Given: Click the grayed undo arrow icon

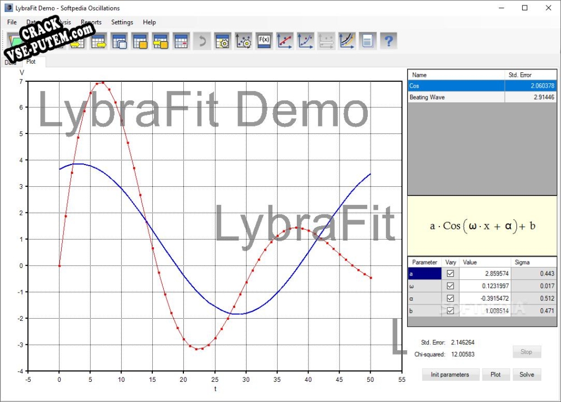Looking at the screenshot, I should tap(202, 41).
